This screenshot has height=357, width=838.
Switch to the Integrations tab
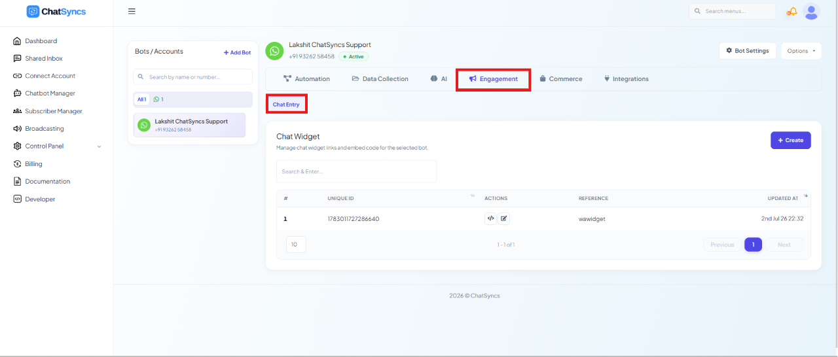click(x=626, y=79)
